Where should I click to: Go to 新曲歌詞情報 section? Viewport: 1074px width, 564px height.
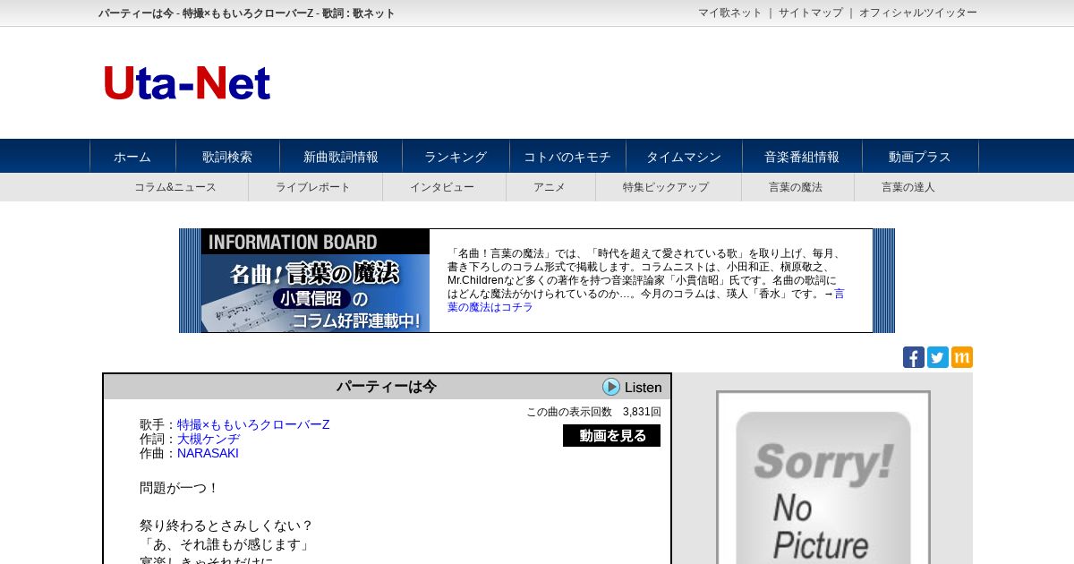click(341, 157)
